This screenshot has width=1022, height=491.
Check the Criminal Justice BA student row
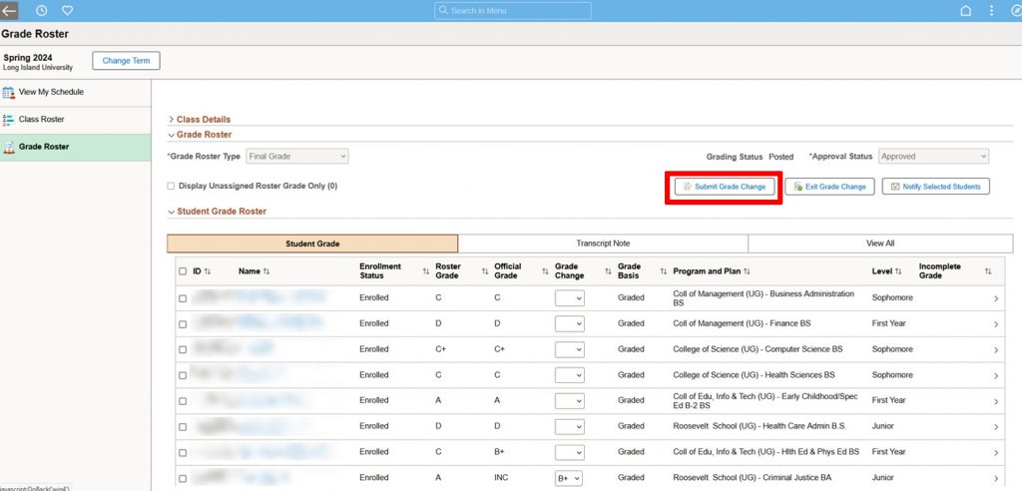(183, 479)
